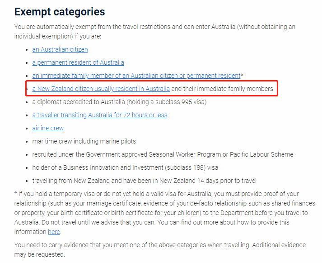The height and width of the screenshot is (263, 322).
Task: Click the intro paragraph about automatic exemption
Action: click(154, 32)
